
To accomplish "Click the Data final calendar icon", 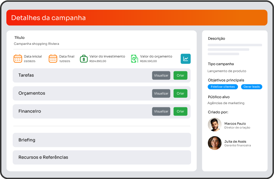I will tap(53, 59).
